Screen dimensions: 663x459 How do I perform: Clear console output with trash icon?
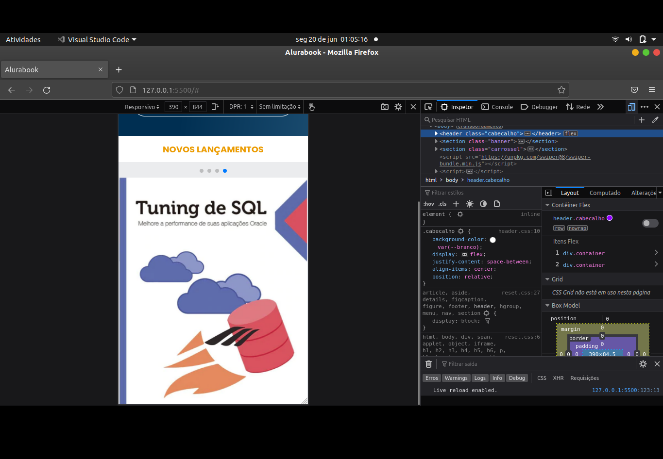(428, 364)
